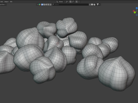Viewport: 138px width, 103px height.
Task: Expand the filter options chevron
Action: (x=99, y=5)
